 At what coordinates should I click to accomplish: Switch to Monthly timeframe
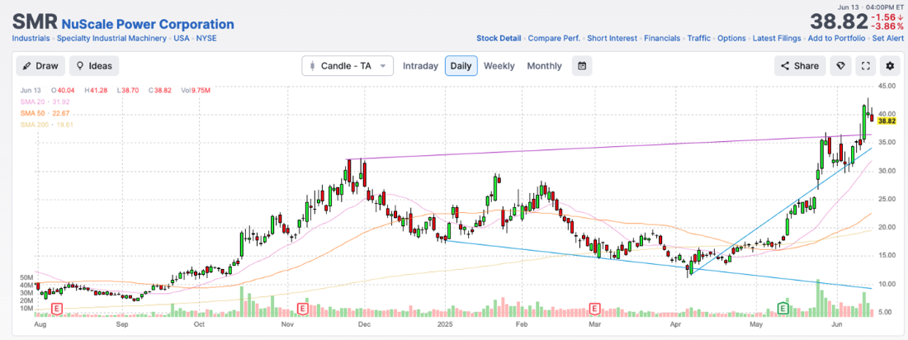click(x=544, y=66)
